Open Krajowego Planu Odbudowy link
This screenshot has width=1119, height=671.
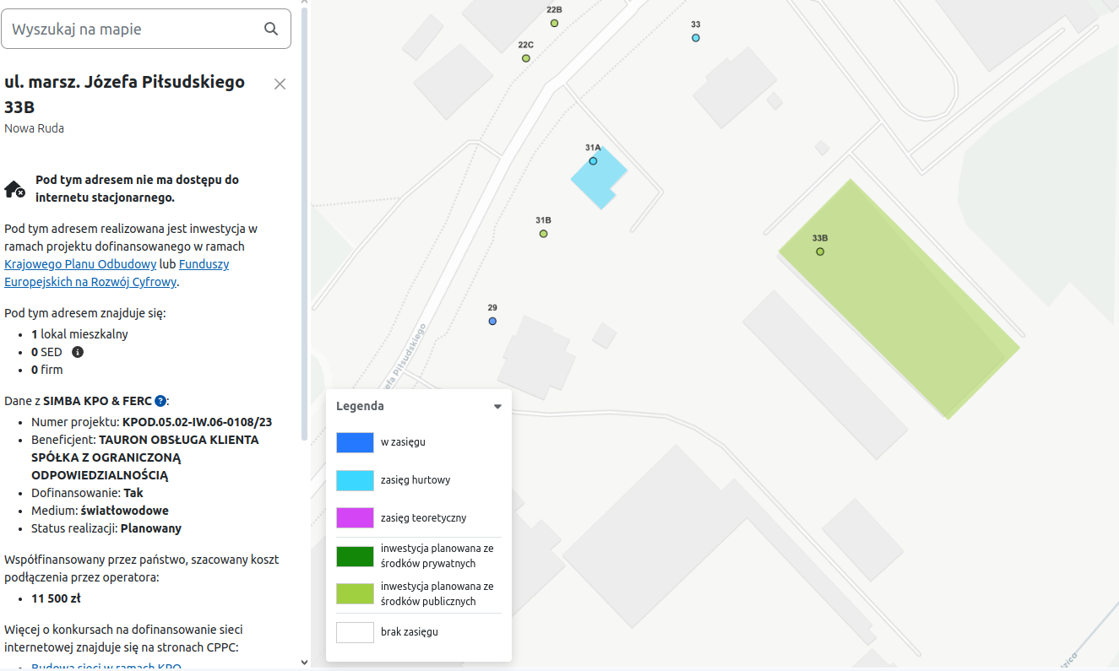80,264
